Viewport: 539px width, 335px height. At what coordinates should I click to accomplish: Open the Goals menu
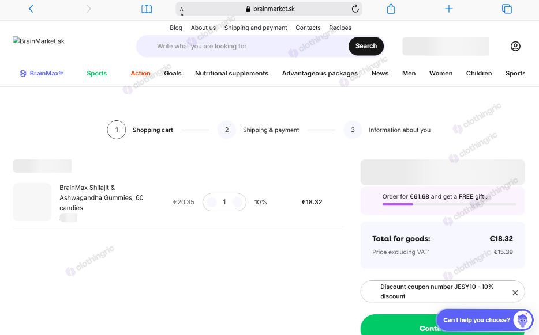pos(173,73)
